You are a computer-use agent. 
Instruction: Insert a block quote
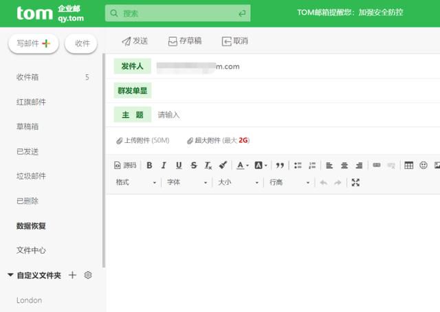pos(280,165)
